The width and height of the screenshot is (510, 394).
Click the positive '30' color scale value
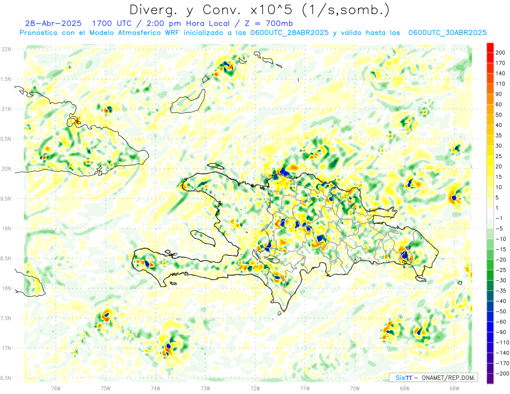pyautogui.click(x=499, y=146)
